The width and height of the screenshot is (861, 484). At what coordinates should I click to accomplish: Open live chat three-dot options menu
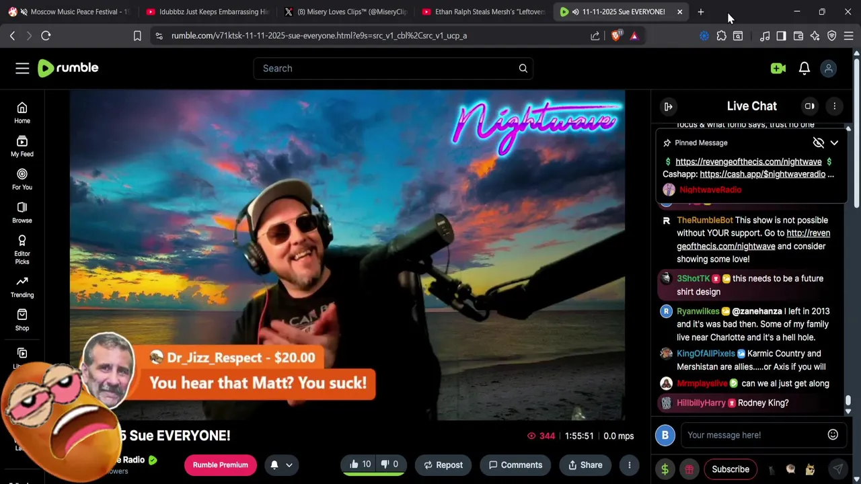pyautogui.click(x=835, y=106)
